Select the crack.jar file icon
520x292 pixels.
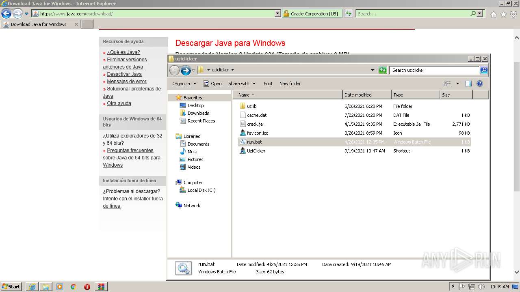pos(243,124)
